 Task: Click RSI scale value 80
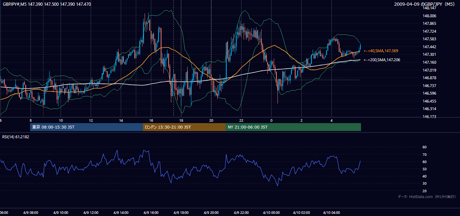[x=424, y=147]
